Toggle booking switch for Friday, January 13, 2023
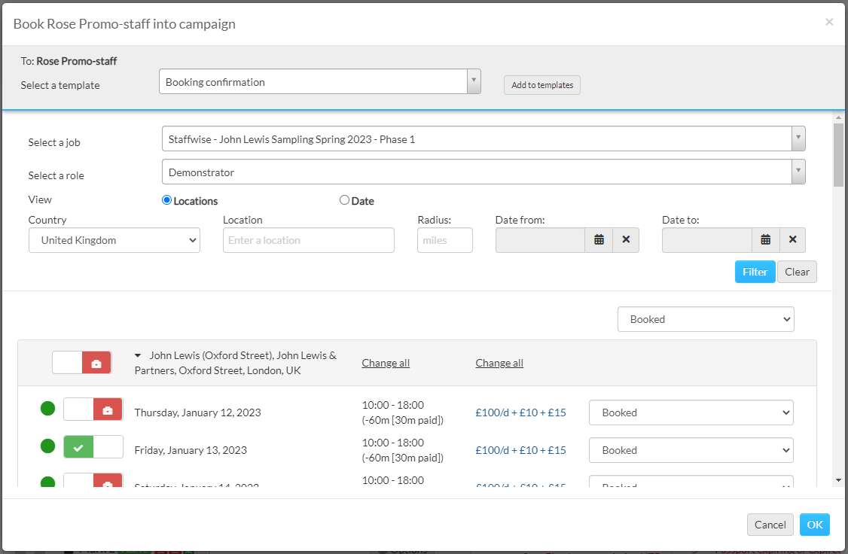848x554 pixels. (x=93, y=447)
